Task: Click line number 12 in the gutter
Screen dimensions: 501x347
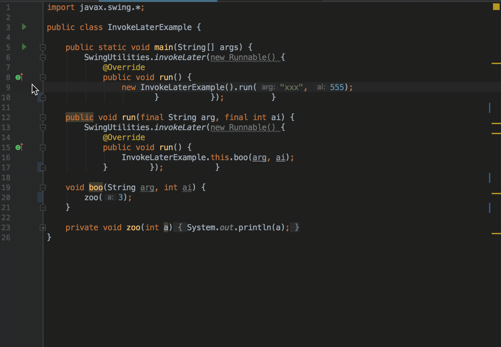Action: [6, 117]
